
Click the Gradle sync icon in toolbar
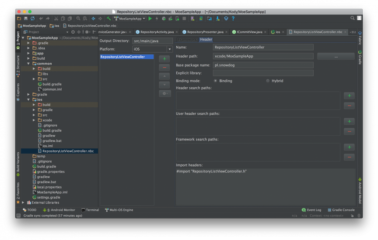tap(201, 18)
